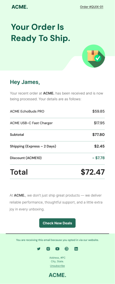This screenshot has width=115, height=284.
Task: Click the Unsubscribe link
Action: coord(57,266)
